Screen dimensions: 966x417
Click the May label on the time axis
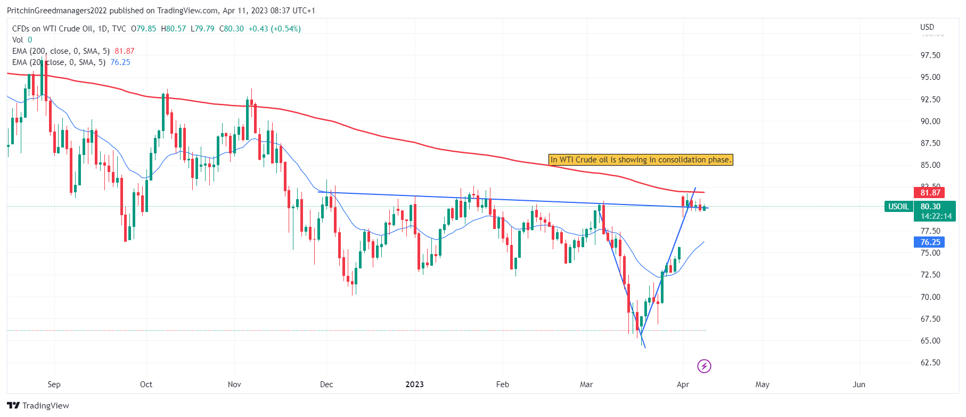pos(763,385)
